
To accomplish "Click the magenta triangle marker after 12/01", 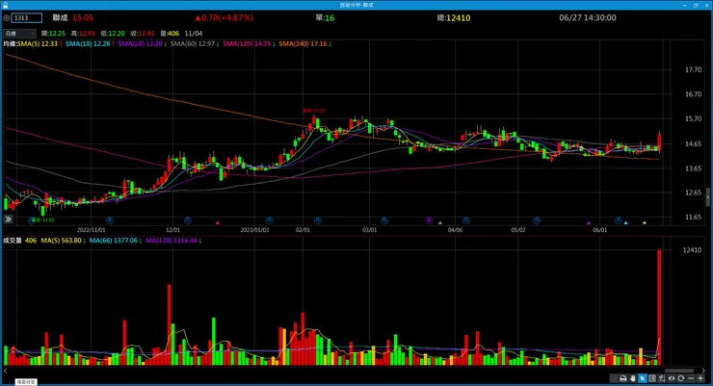I will tap(218, 222).
